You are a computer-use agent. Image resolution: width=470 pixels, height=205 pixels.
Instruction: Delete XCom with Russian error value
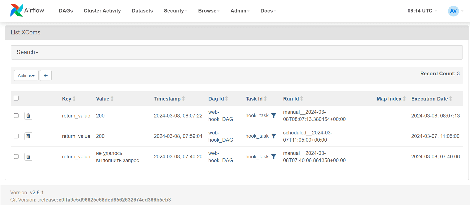coord(28,157)
